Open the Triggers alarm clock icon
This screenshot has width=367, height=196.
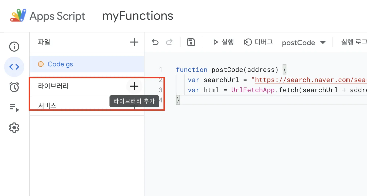(14, 87)
